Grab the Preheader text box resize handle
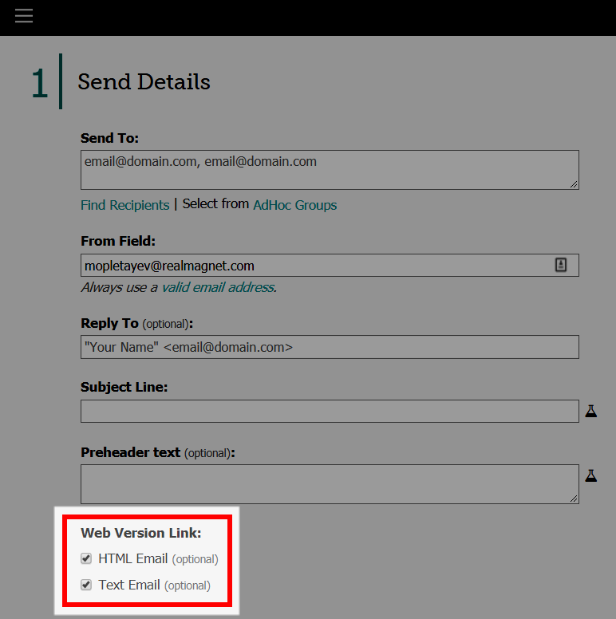Viewport: 616px width, 619px height. pos(574,499)
